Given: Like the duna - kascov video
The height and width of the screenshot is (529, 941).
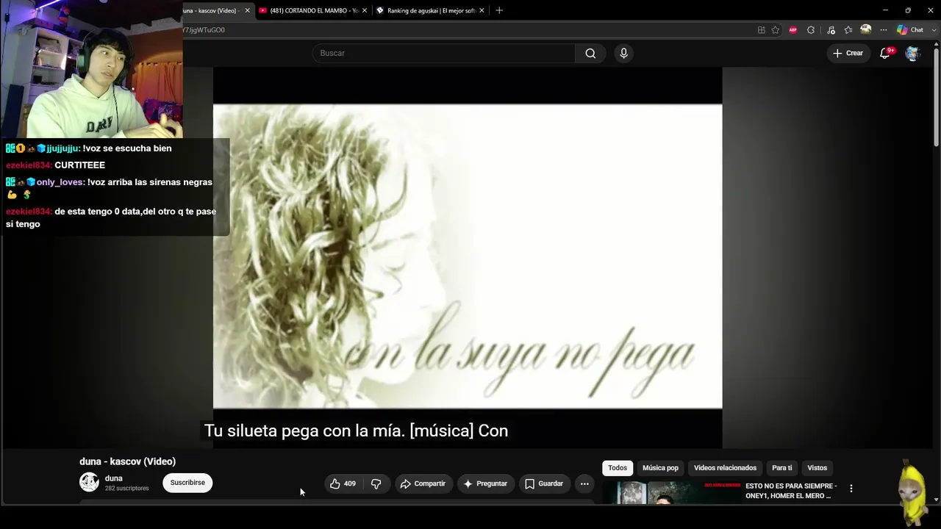Looking at the screenshot, I should point(343,483).
